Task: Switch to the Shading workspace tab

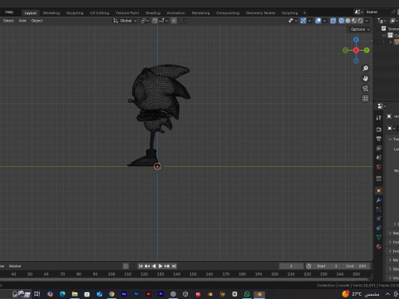Action: point(153,13)
